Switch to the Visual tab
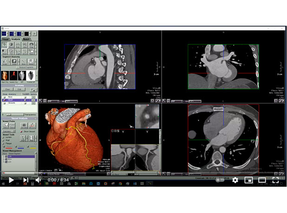Image resolution: width=287 pixels, height=213 pixels. coord(6,40)
